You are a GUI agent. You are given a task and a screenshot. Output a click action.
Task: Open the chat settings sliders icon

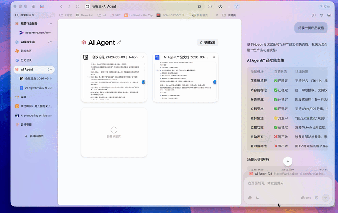click(x=257, y=198)
